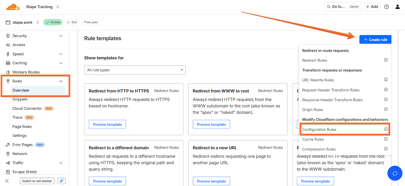The image size is (405, 186).
Task: Click the Star button for stape.work
Action: pyautogui.click(x=72, y=22)
